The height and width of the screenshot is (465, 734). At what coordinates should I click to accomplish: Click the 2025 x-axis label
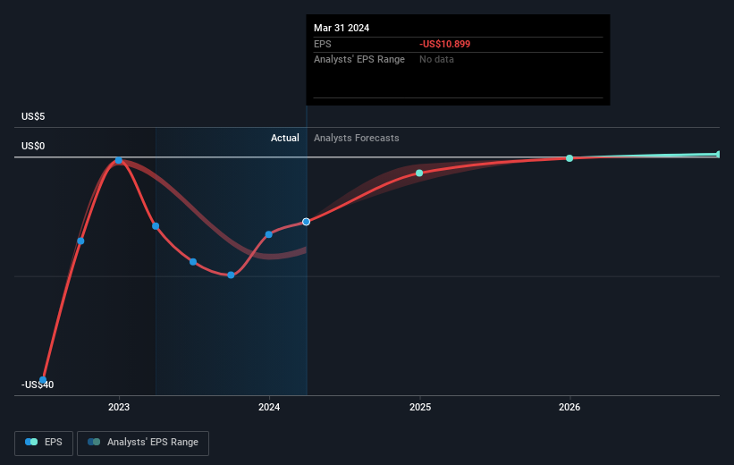point(420,407)
